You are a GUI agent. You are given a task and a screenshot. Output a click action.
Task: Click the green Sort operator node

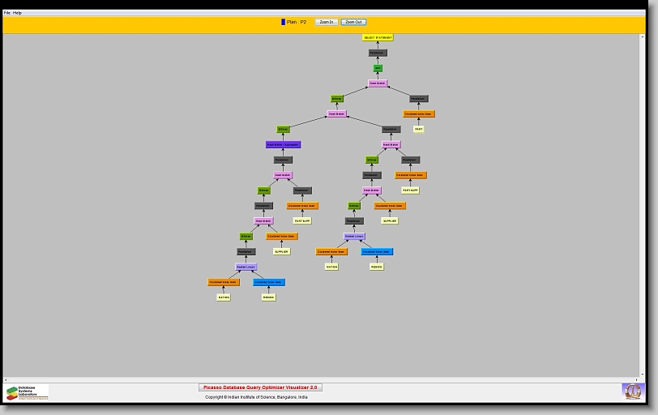pos(378,68)
